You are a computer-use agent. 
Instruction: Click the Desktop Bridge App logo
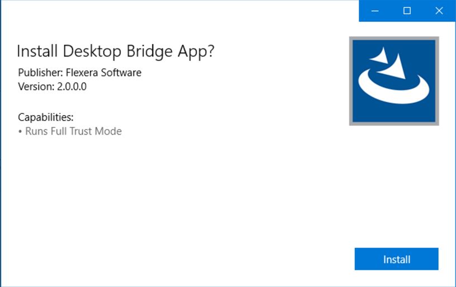pos(394,81)
